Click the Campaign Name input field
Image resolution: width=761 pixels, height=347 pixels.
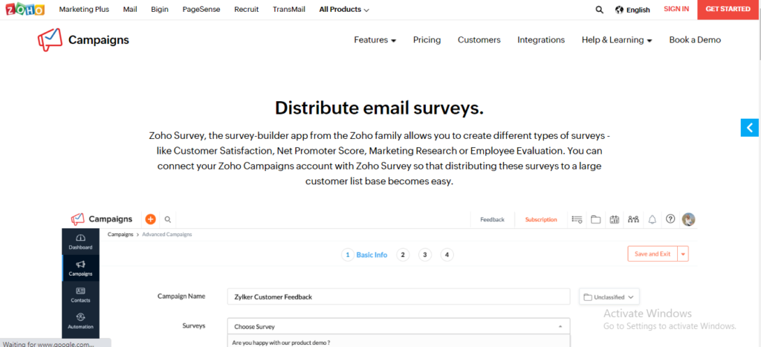pyautogui.click(x=398, y=296)
